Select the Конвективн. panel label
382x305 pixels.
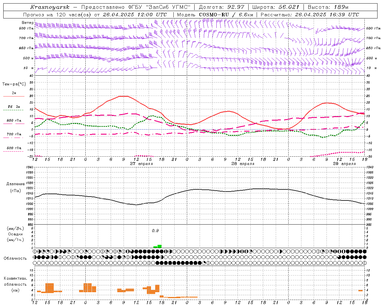pos(15,278)
